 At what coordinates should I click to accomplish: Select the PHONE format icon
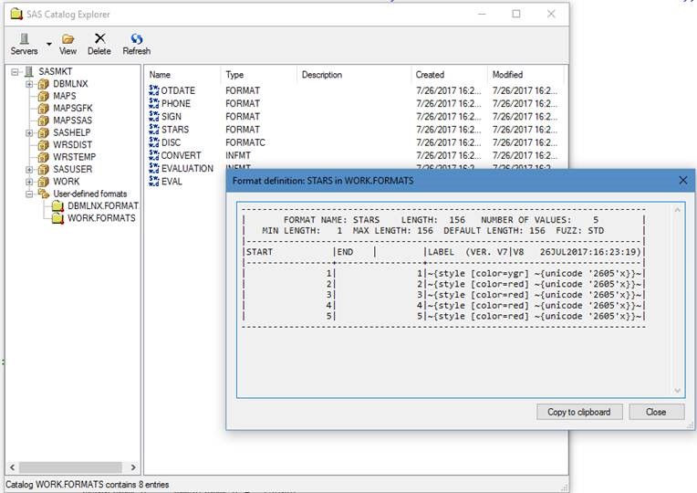coord(154,103)
